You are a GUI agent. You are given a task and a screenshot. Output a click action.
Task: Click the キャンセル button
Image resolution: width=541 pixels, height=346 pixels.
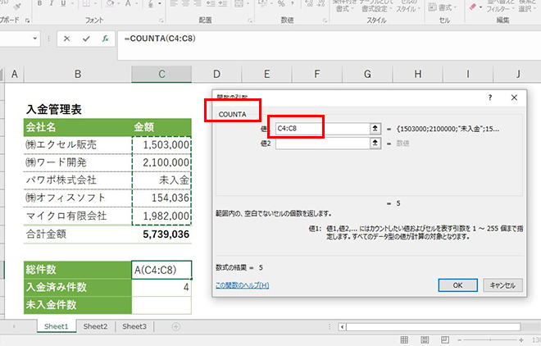point(500,285)
